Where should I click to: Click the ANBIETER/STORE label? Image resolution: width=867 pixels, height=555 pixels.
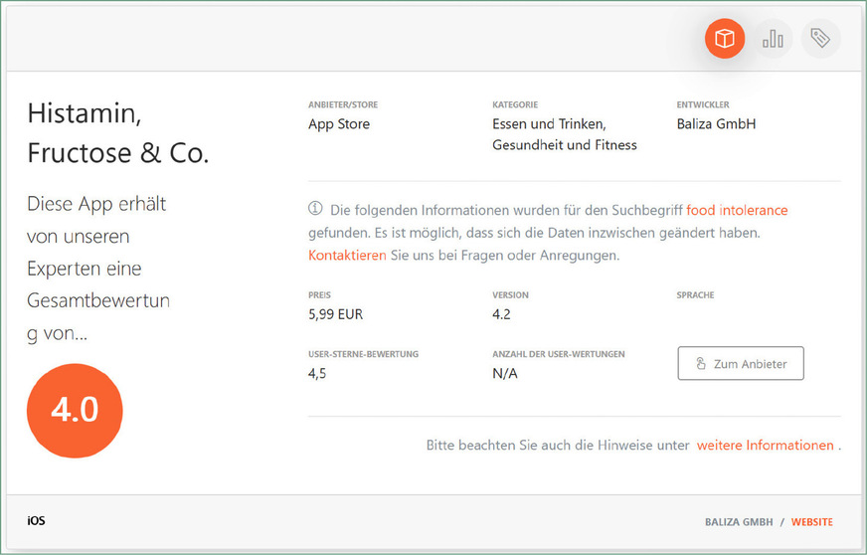point(343,104)
